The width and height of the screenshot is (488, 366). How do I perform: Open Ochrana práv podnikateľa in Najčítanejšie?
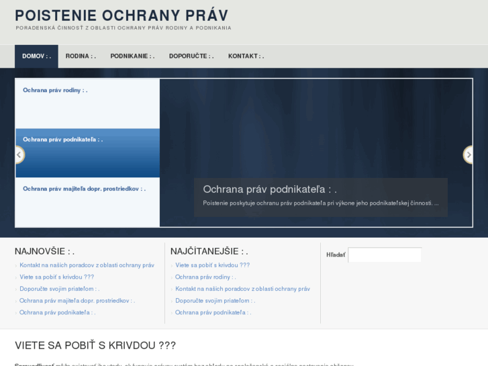pos(213,312)
